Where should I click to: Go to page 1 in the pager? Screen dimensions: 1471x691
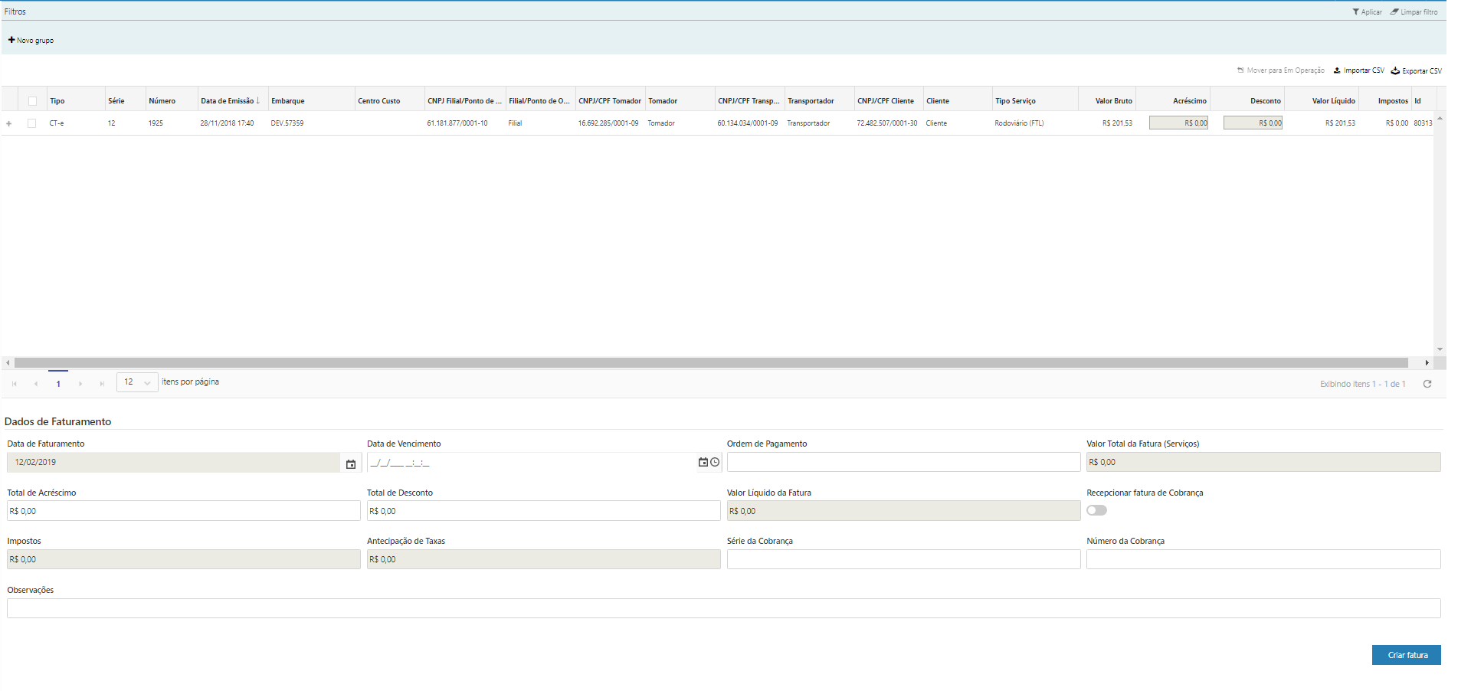(x=58, y=384)
